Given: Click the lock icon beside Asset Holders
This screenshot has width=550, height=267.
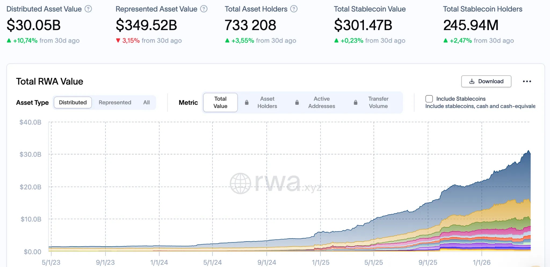Looking at the screenshot, I should [247, 102].
